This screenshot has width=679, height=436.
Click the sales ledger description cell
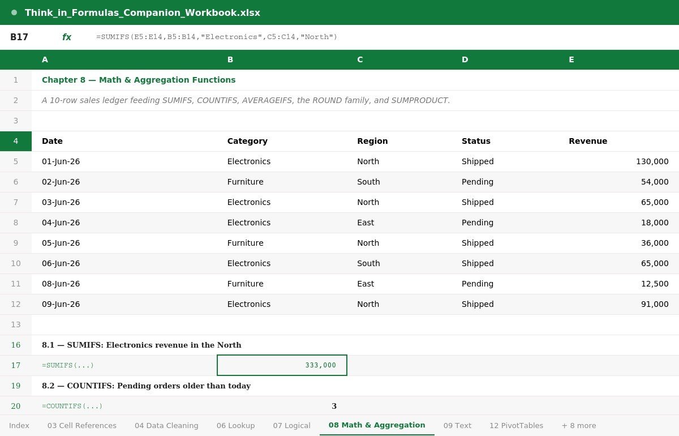[x=246, y=100]
